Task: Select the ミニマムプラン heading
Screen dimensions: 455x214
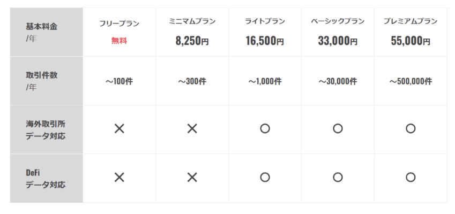Action: pyautogui.click(x=192, y=21)
